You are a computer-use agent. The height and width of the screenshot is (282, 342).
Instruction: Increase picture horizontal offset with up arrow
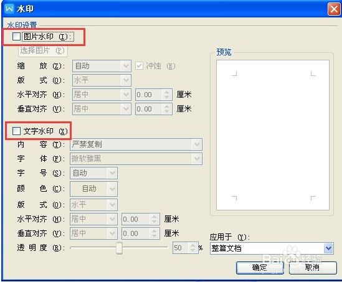[167, 92]
